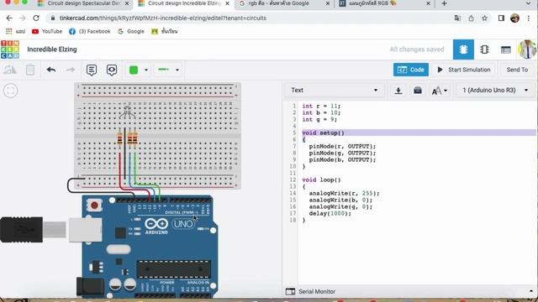Rotate the selected component
The width and height of the screenshot is (538, 302).
tap(9, 70)
